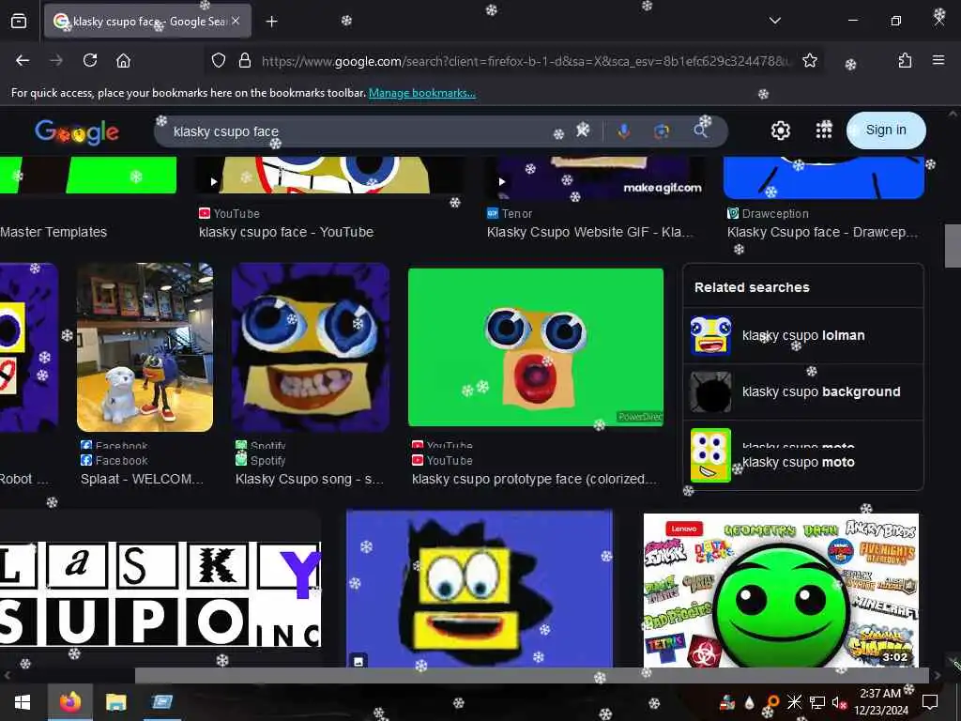Select related search klasky csupo moto

pyautogui.click(x=803, y=455)
